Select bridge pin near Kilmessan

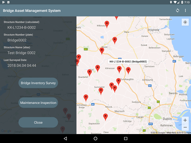pos(119,69)
